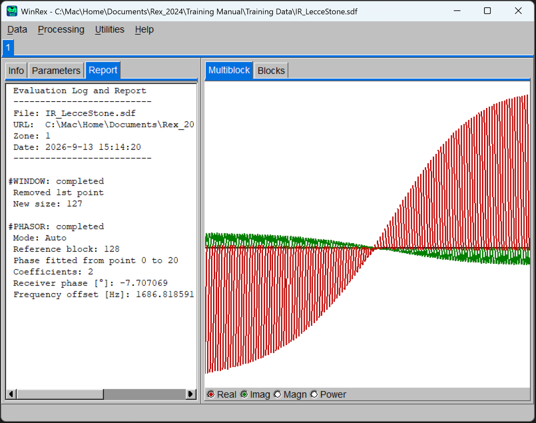This screenshot has width=536, height=423.
Task: Open the Data menu
Action: (17, 29)
